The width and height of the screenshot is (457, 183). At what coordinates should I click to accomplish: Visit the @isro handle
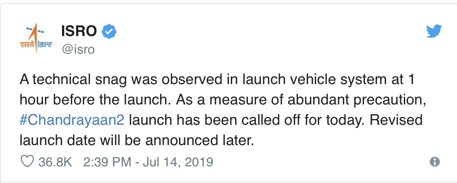click(78, 49)
